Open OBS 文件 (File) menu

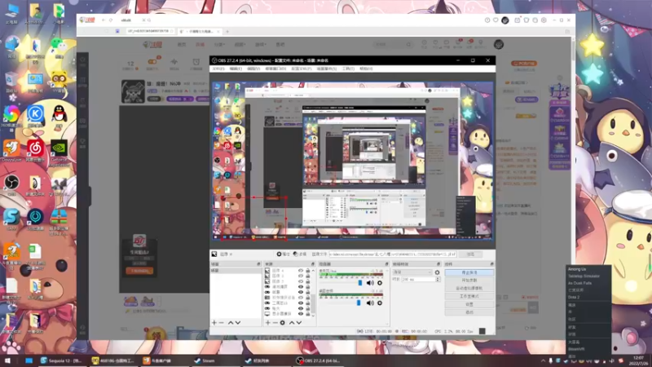click(x=218, y=69)
